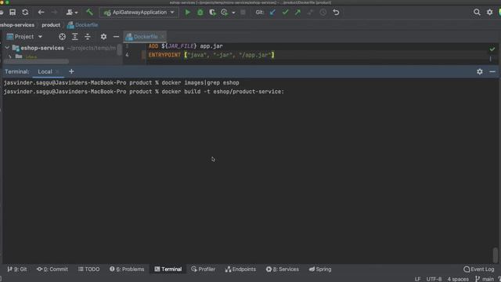The width and height of the screenshot is (501, 282).
Task: Open the TODO tool window
Action: pyautogui.click(x=88, y=269)
